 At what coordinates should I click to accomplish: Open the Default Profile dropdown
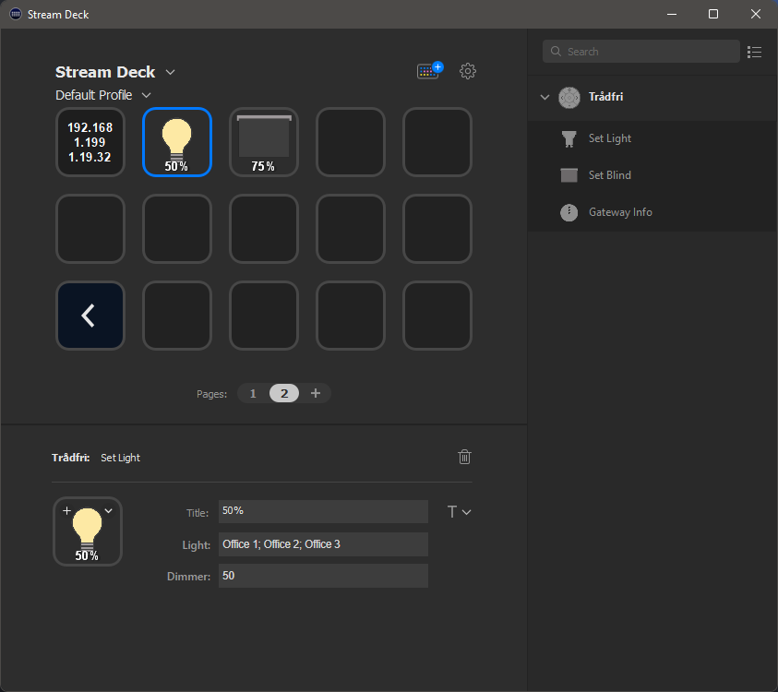[x=147, y=95]
